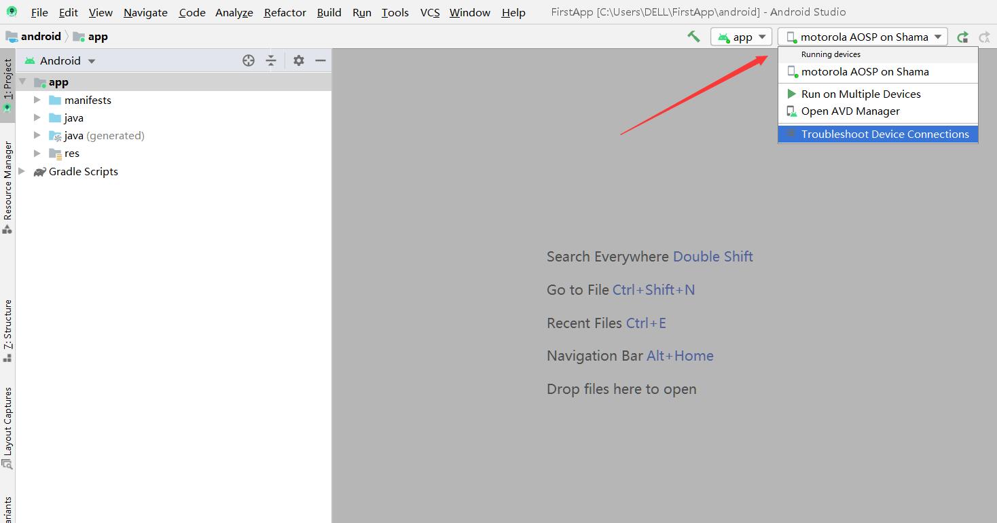Open the Refactor menu

coord(285,12)
